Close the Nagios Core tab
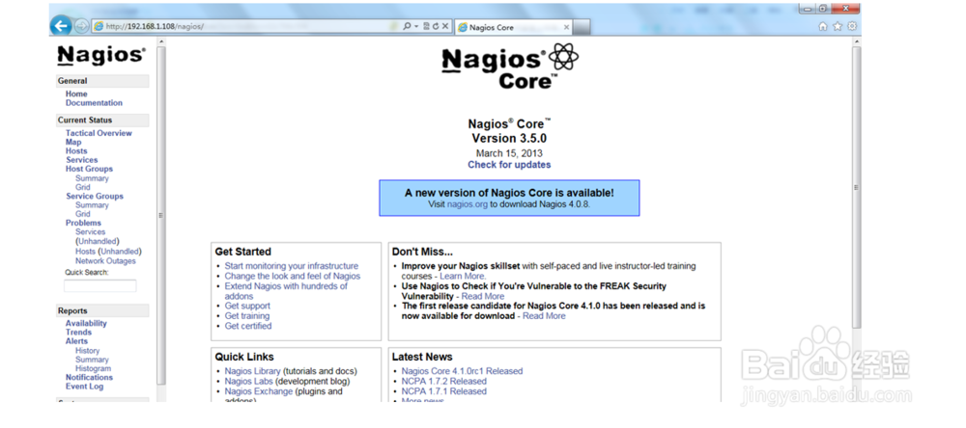966x428 pixels. (566, 27)
